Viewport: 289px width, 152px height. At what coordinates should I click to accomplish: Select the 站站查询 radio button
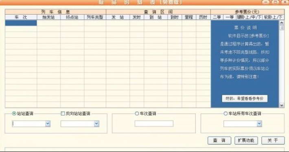(14, 113)
